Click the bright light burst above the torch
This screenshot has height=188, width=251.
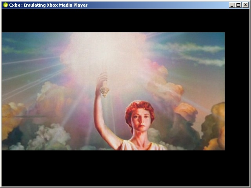(x=106, y=51)
